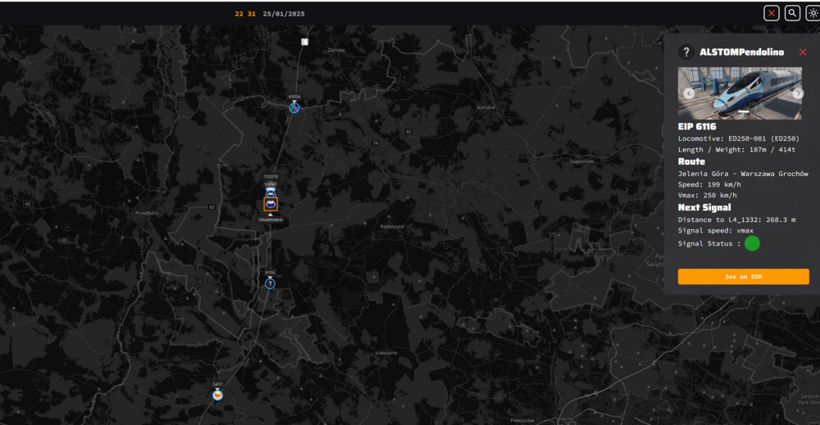Show next train image with right arrow
Screen dimensions: 820x425
(x=798, y=93)
